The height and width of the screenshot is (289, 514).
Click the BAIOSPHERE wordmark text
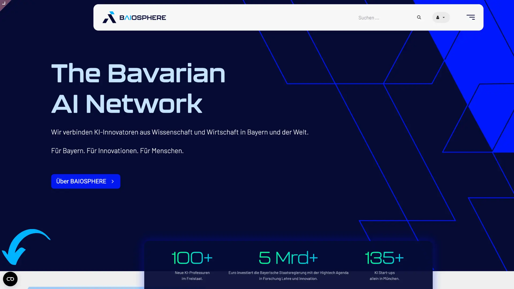pos(143,18)
